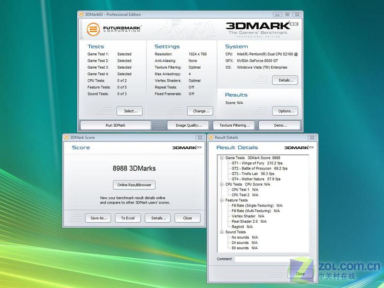Open Options under Results
Image resolution: width=384 pixels, height=288 pixels.
click(x=285, y=111)
